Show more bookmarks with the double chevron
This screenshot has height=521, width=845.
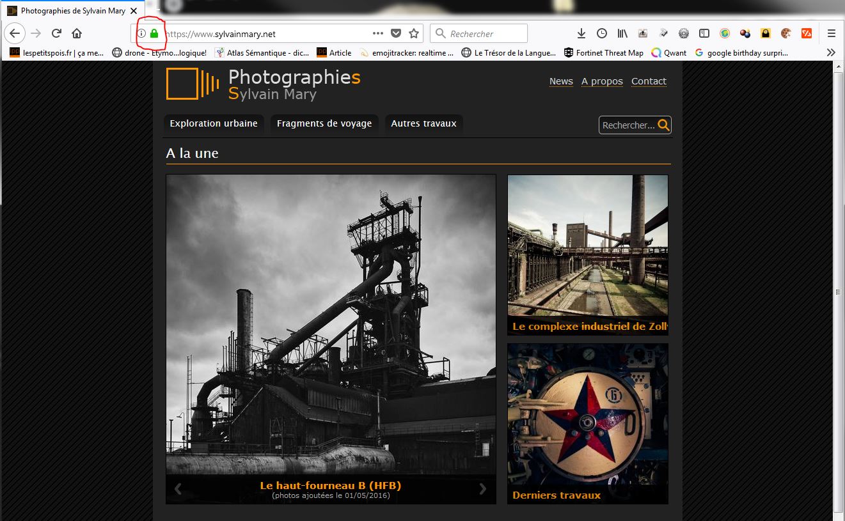(x=831, y=52)
